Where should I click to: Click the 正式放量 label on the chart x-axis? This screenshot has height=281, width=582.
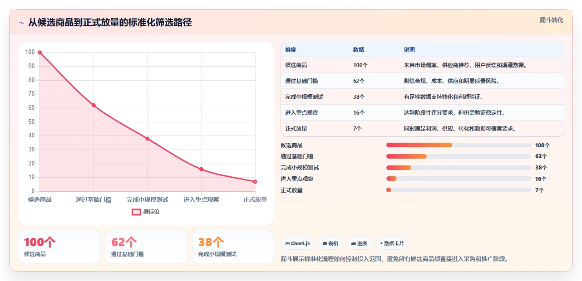(x=255, y=199)
